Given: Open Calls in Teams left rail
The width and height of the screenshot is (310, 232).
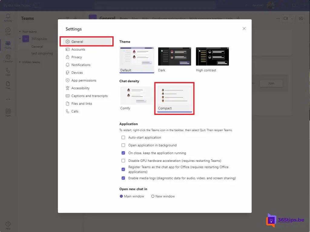Looking at the screenshot, I should [x=8, y=72].
